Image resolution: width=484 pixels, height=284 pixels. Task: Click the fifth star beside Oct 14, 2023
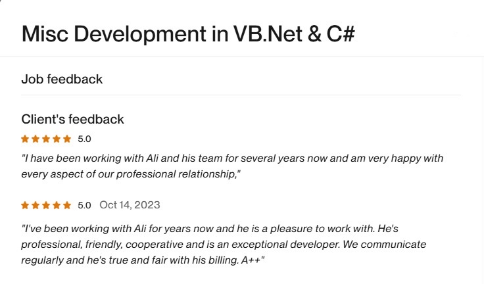(67, 205)
